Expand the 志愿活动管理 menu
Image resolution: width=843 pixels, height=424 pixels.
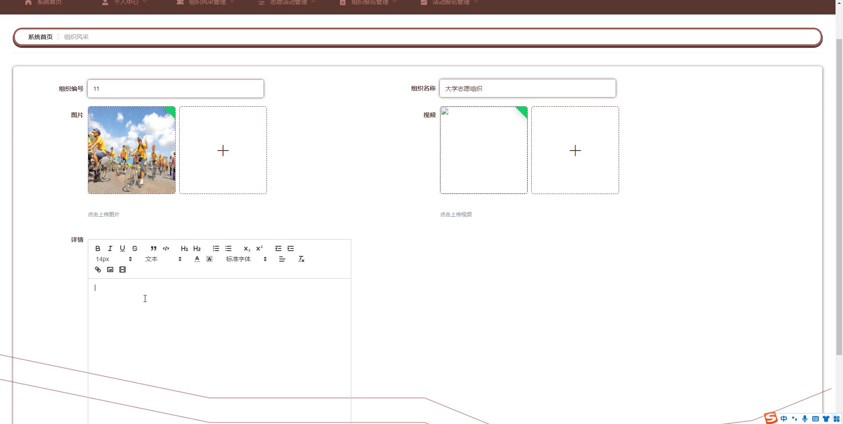(x=287, y=2)
